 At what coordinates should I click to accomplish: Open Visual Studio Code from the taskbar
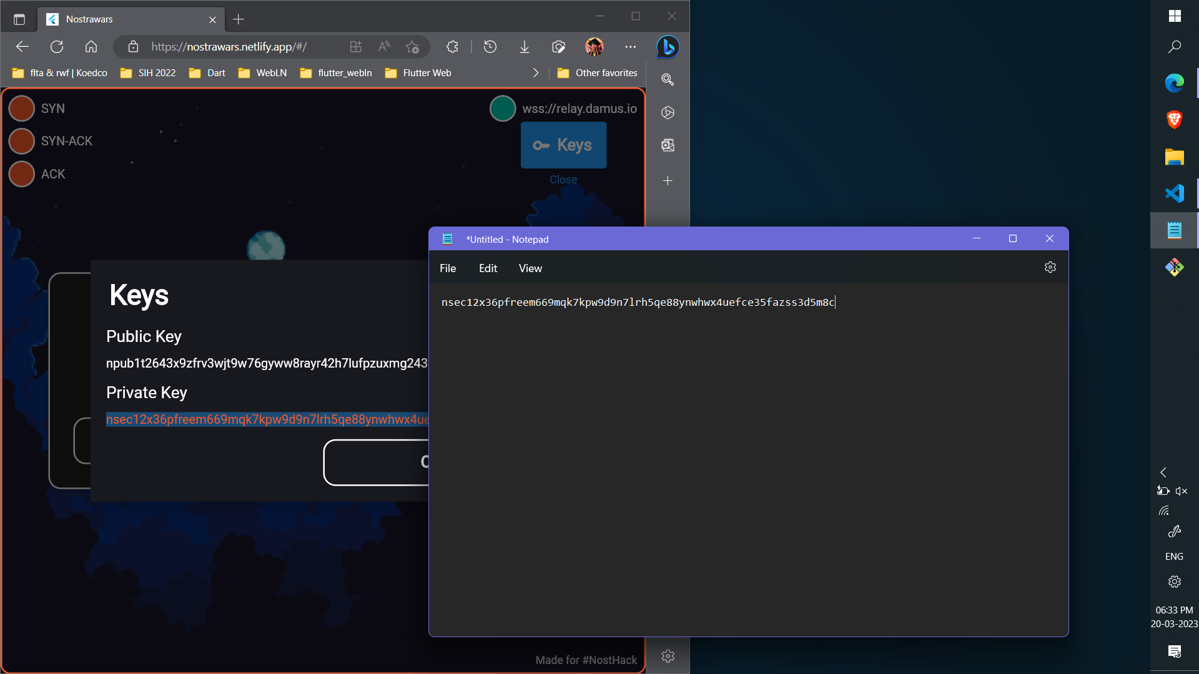click(1174, 193)
